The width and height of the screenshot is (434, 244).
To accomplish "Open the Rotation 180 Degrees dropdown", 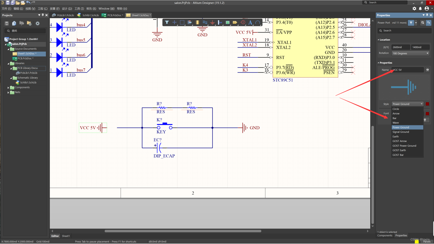I will (410, 53).
